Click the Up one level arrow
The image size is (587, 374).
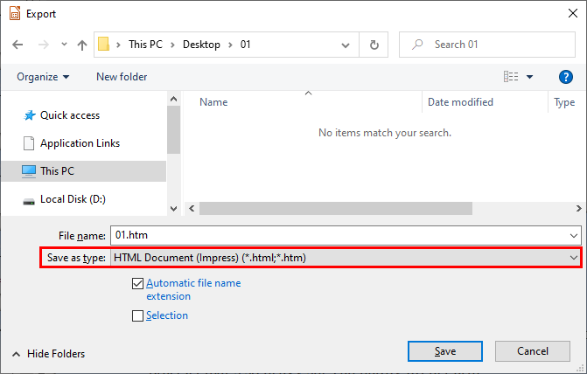tap(81, 45)
